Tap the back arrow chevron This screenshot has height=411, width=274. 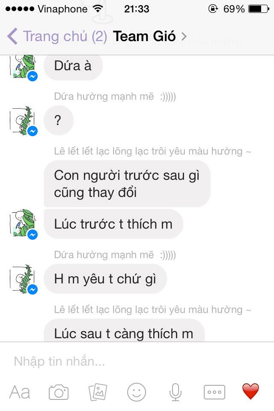click(x=12, y=36)
